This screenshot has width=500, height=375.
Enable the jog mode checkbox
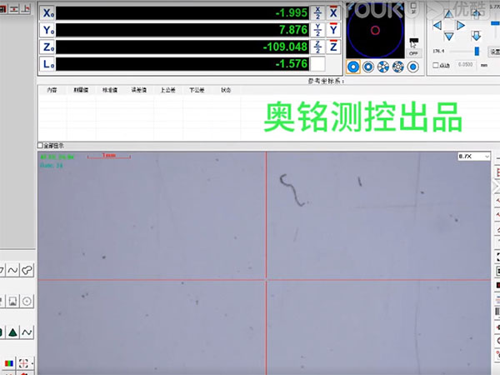pyautogui.click(x=434, y=65)
